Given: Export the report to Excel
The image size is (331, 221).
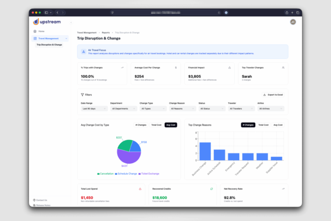Looking at the screenshot, I should (273, 95).
